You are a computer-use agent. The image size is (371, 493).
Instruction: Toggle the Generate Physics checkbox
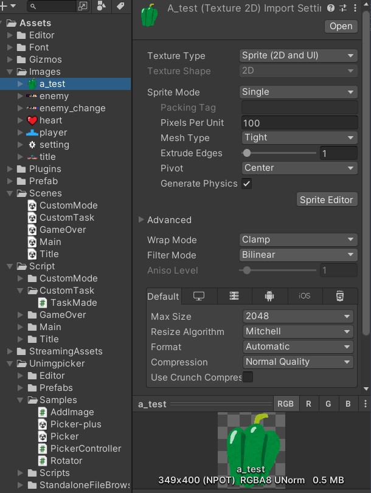tap(247, 184)
